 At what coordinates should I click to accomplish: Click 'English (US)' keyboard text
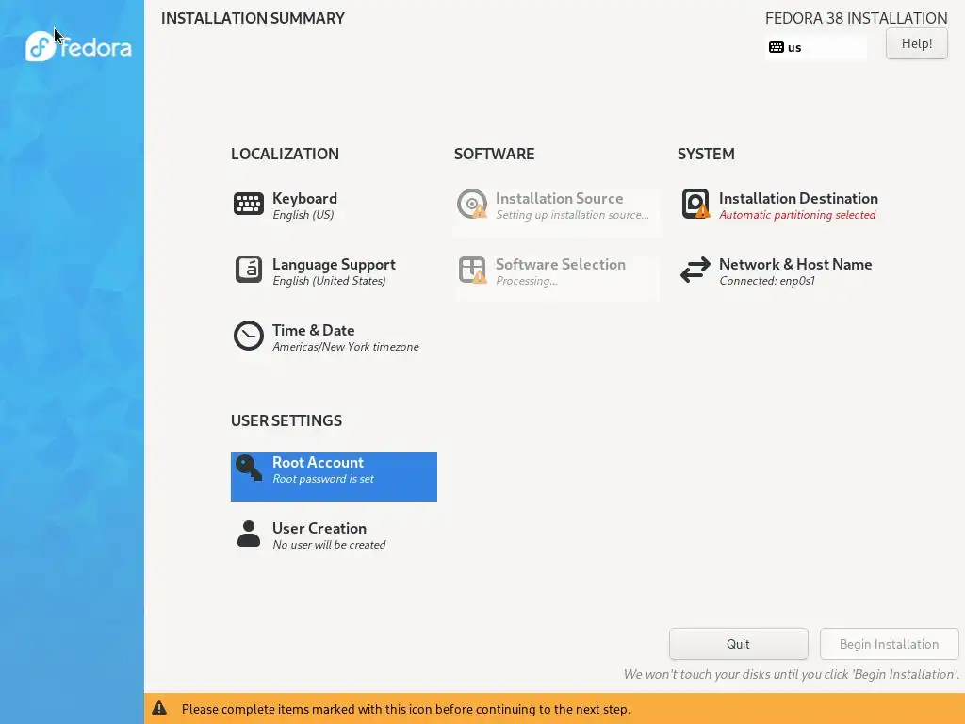(x=303, y=215)
